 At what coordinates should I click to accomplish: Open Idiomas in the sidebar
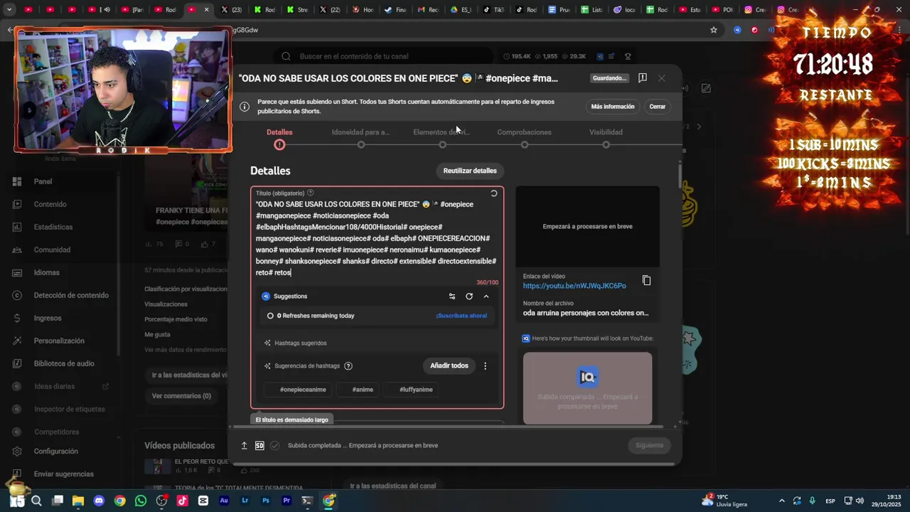tap(46, 272)
